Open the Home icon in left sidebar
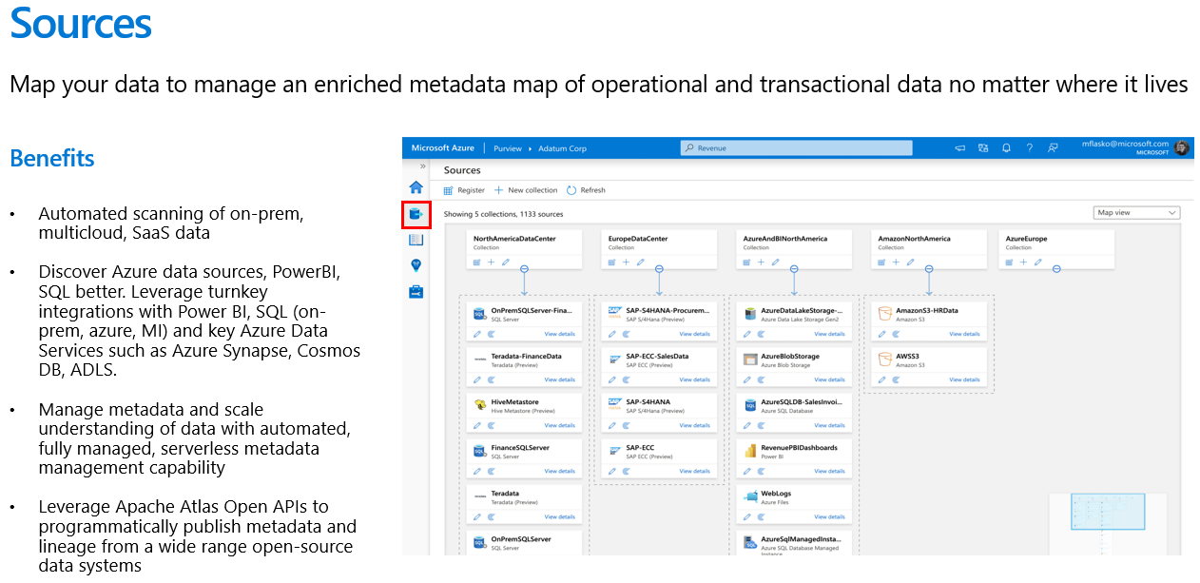The width and height of the screenshot is (1200, 583). 416,189
